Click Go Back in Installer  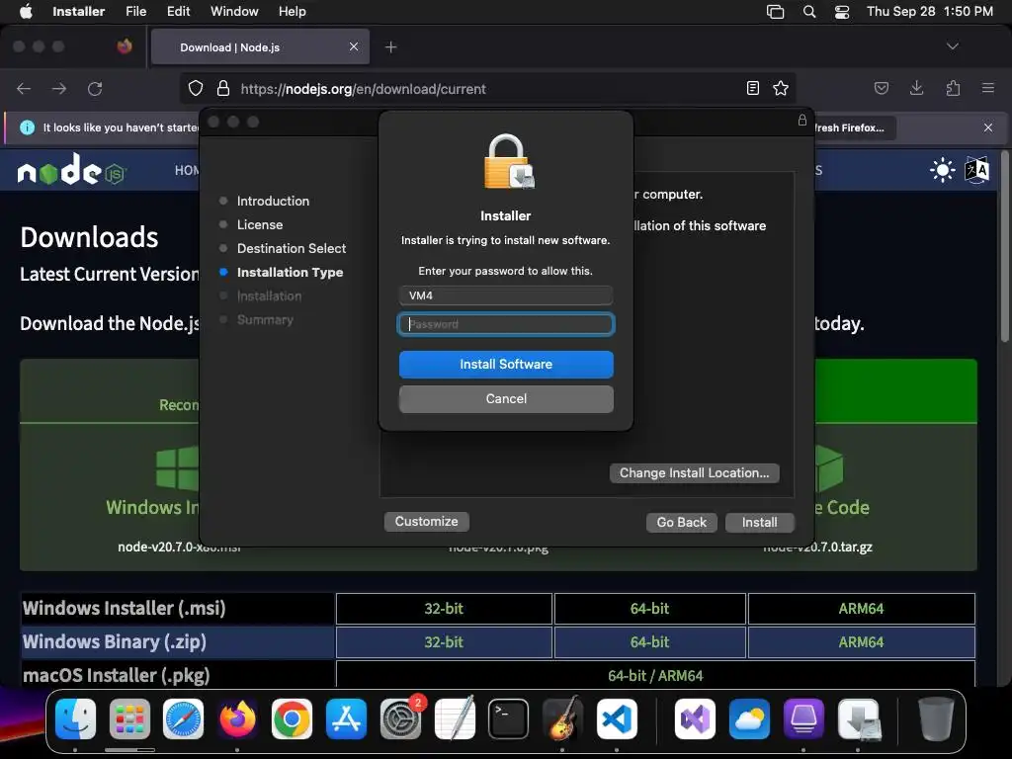[682, 522]
